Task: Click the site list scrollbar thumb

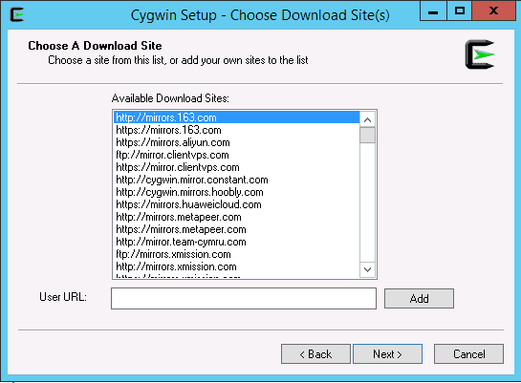Action: click(x=367, y=135)
